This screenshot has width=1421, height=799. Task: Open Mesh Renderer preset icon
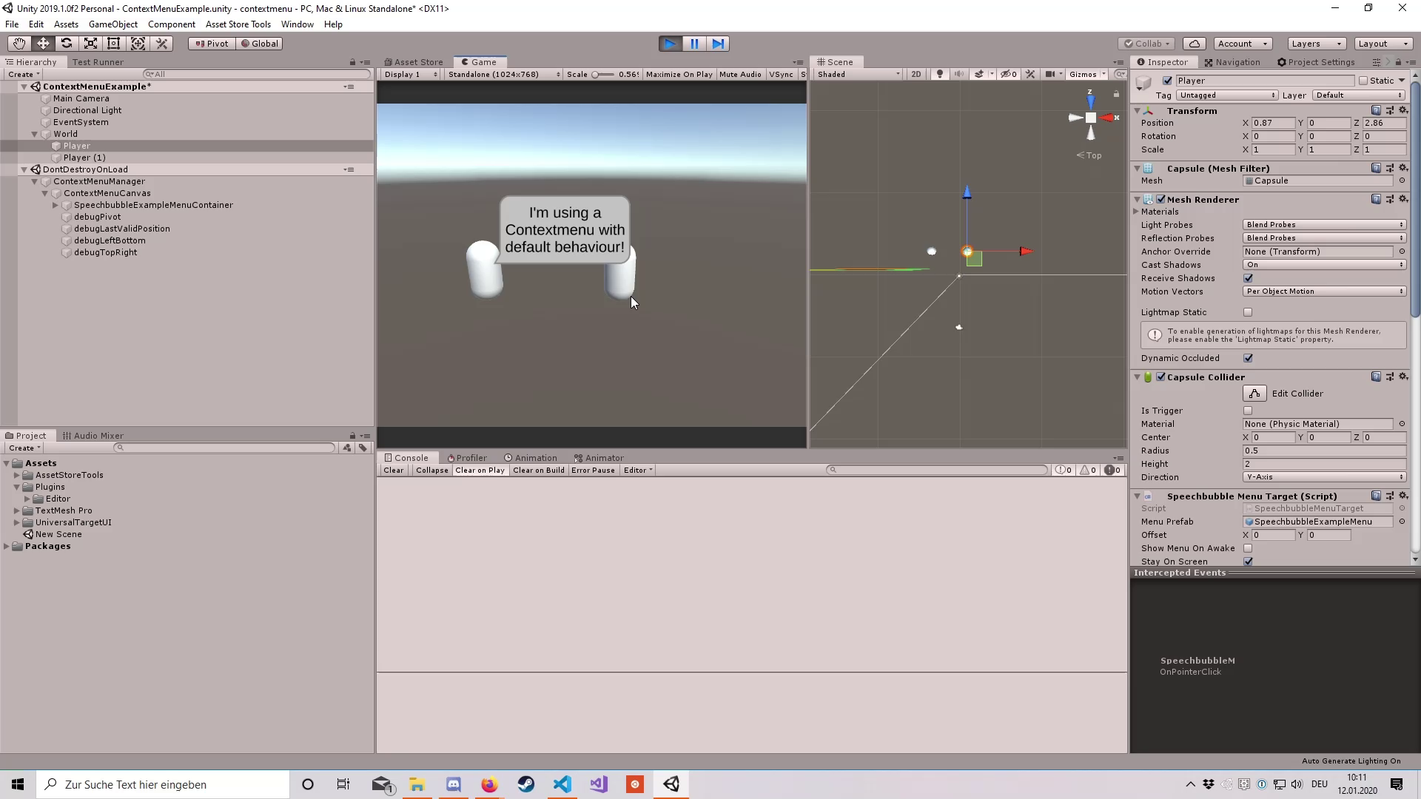[1390, 199]
